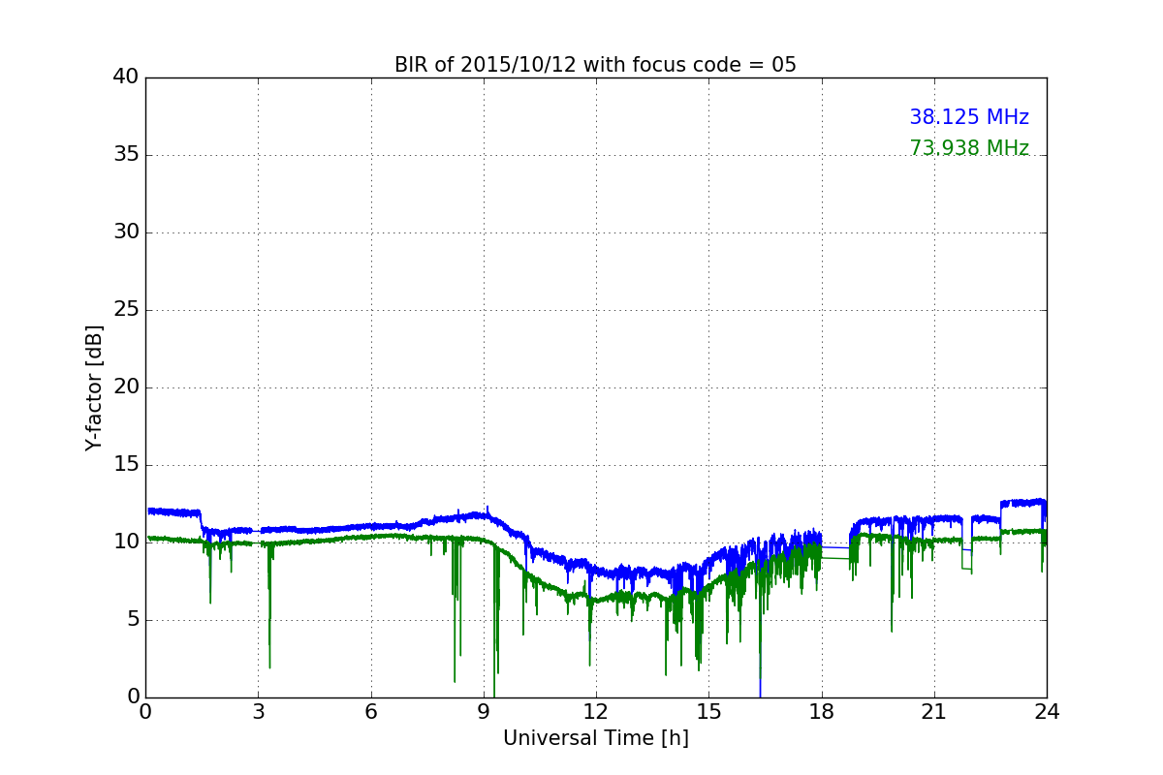This screenshot has height=775, width=1163.
Task: Select the blue '38.125 MHz' legend label
Action: click(969, 117)
